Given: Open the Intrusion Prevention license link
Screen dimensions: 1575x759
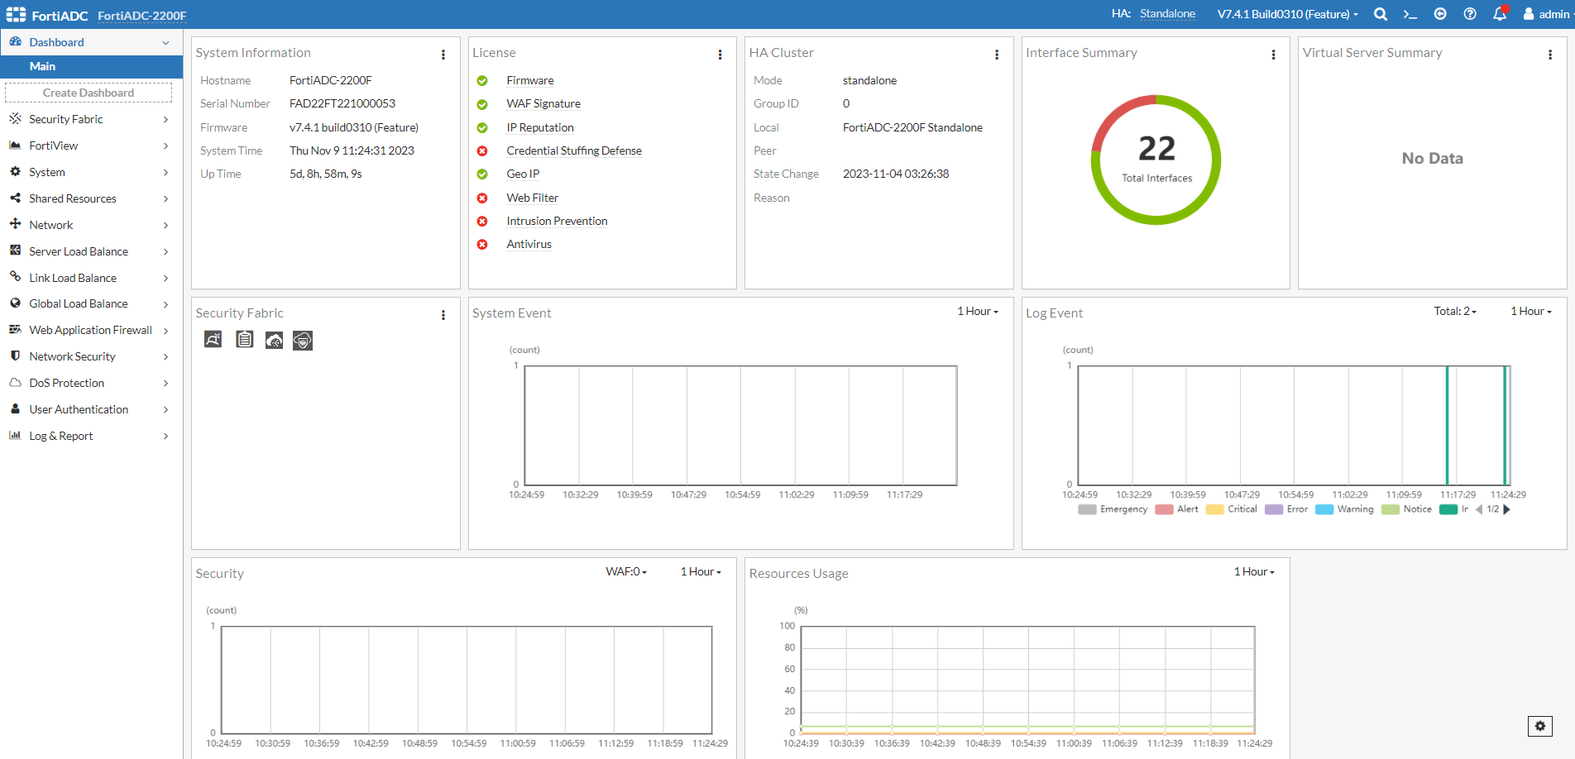Looking at the screenshot, I should [557, 222].
